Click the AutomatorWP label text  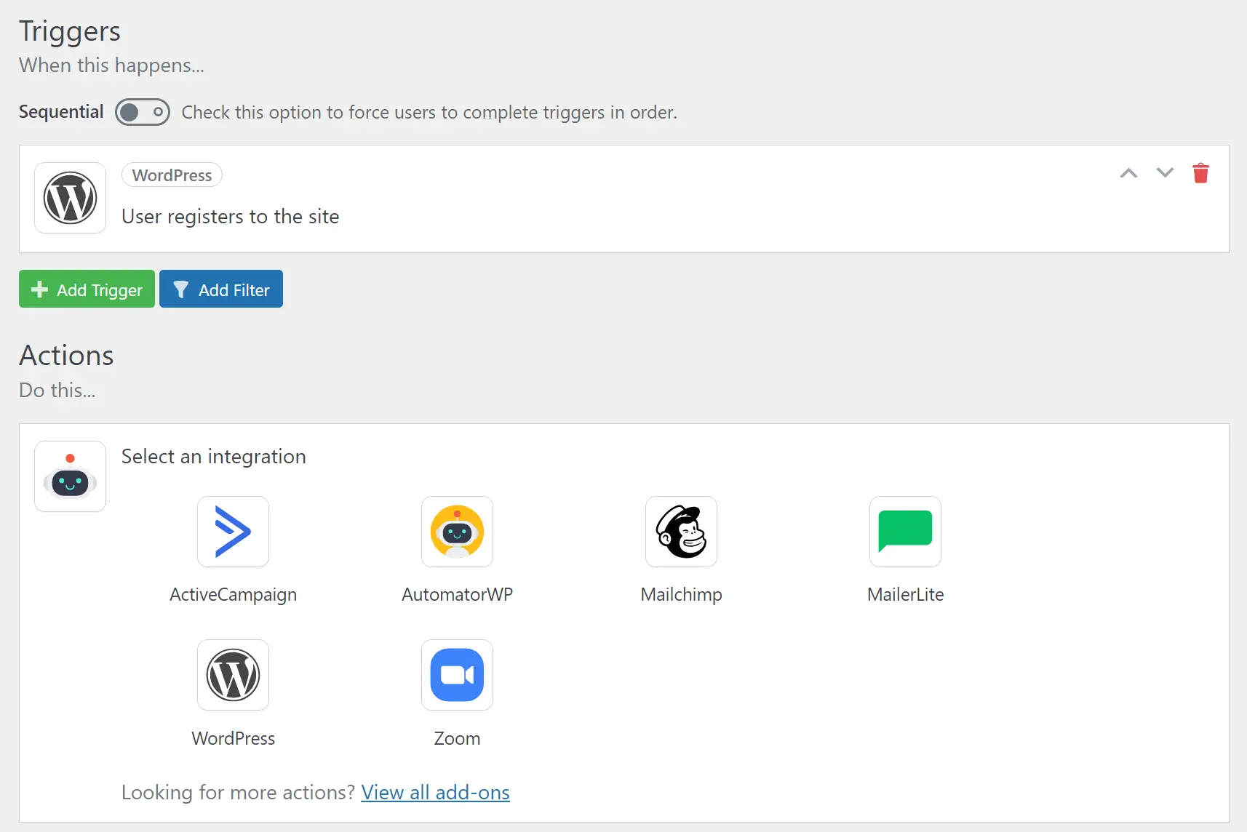[x=457, y=594]
